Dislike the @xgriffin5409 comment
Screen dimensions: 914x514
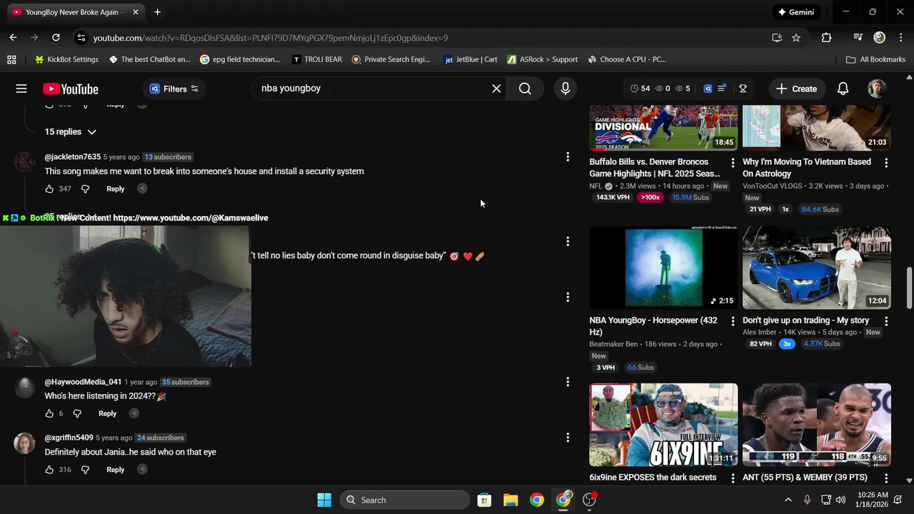[85, 470]
